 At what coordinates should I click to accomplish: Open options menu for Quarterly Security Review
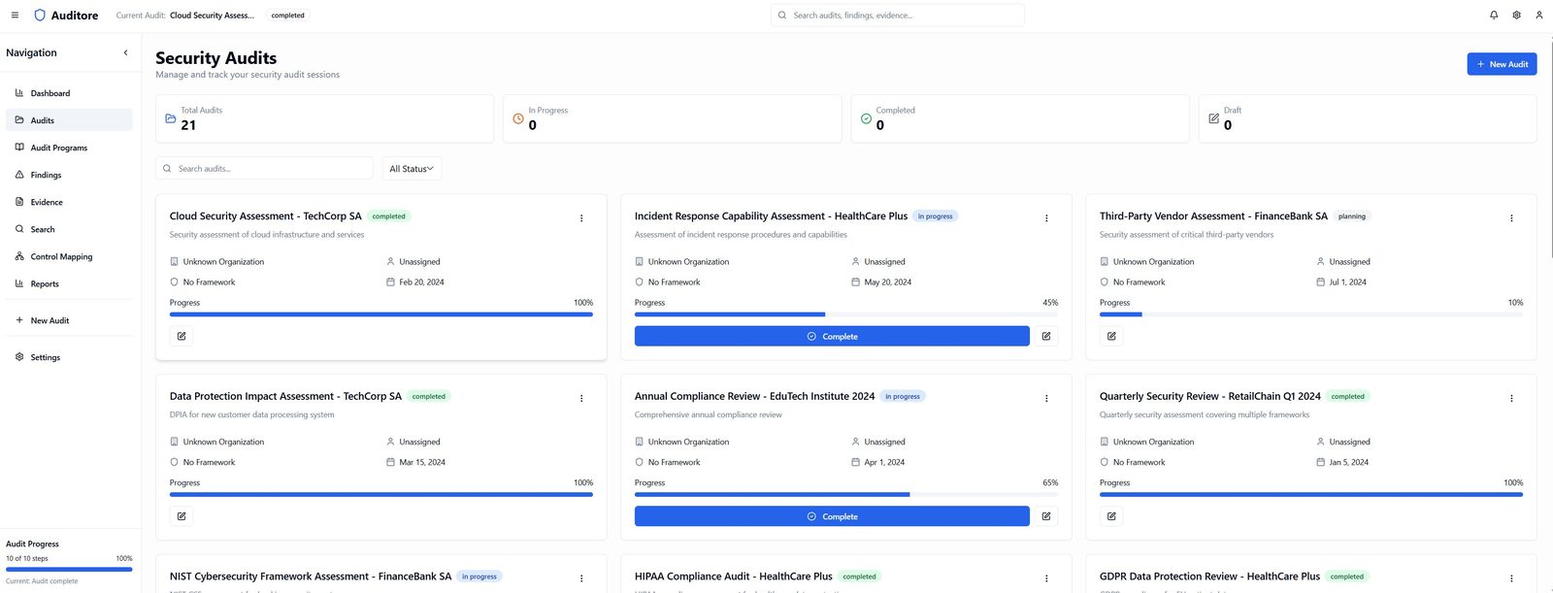tap(1511, 398)
